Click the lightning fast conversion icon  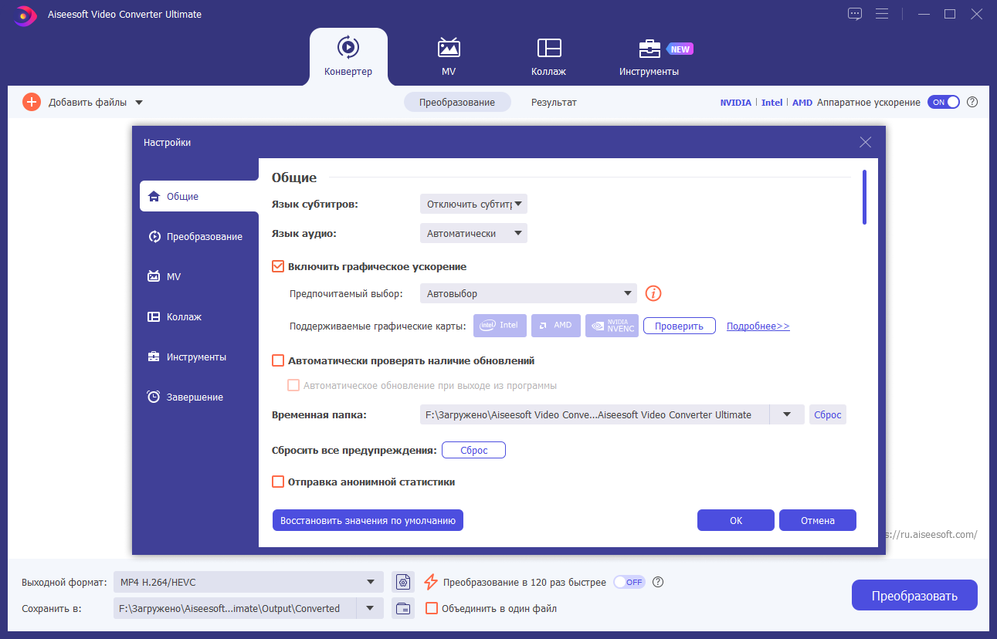point(430,582)
